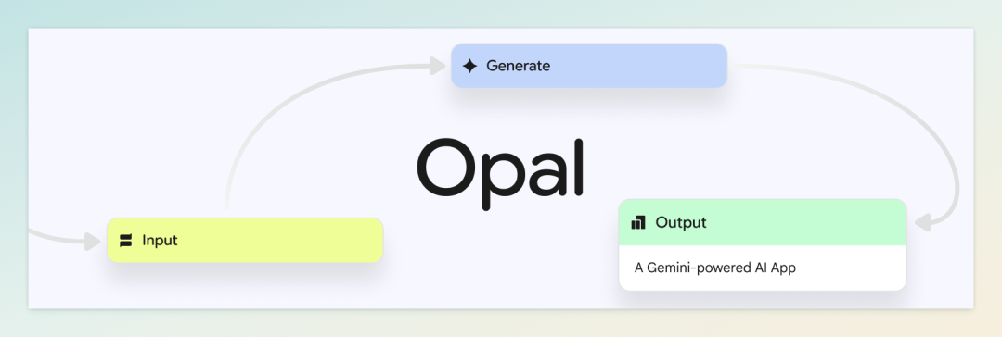Click "A Gemini-powered AI App" description text
Screen dimensions: 1002x337
pyautogui.click(x=715, y=268)
